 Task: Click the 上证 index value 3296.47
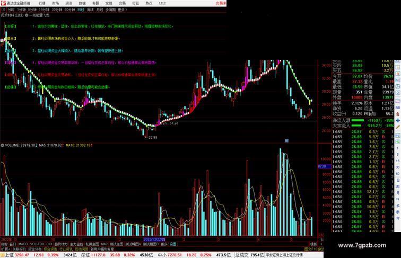22,255
